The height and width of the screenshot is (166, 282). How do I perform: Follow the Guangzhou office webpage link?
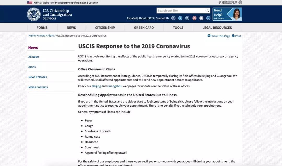(x=115, y=86)
